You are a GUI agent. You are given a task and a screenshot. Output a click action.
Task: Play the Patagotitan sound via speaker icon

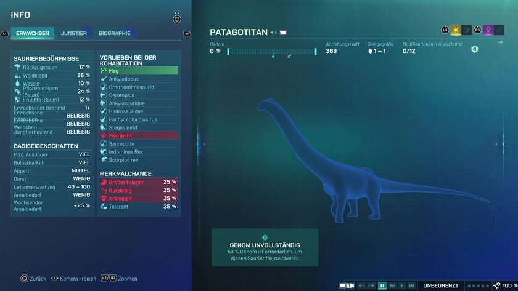click(274, 32)
